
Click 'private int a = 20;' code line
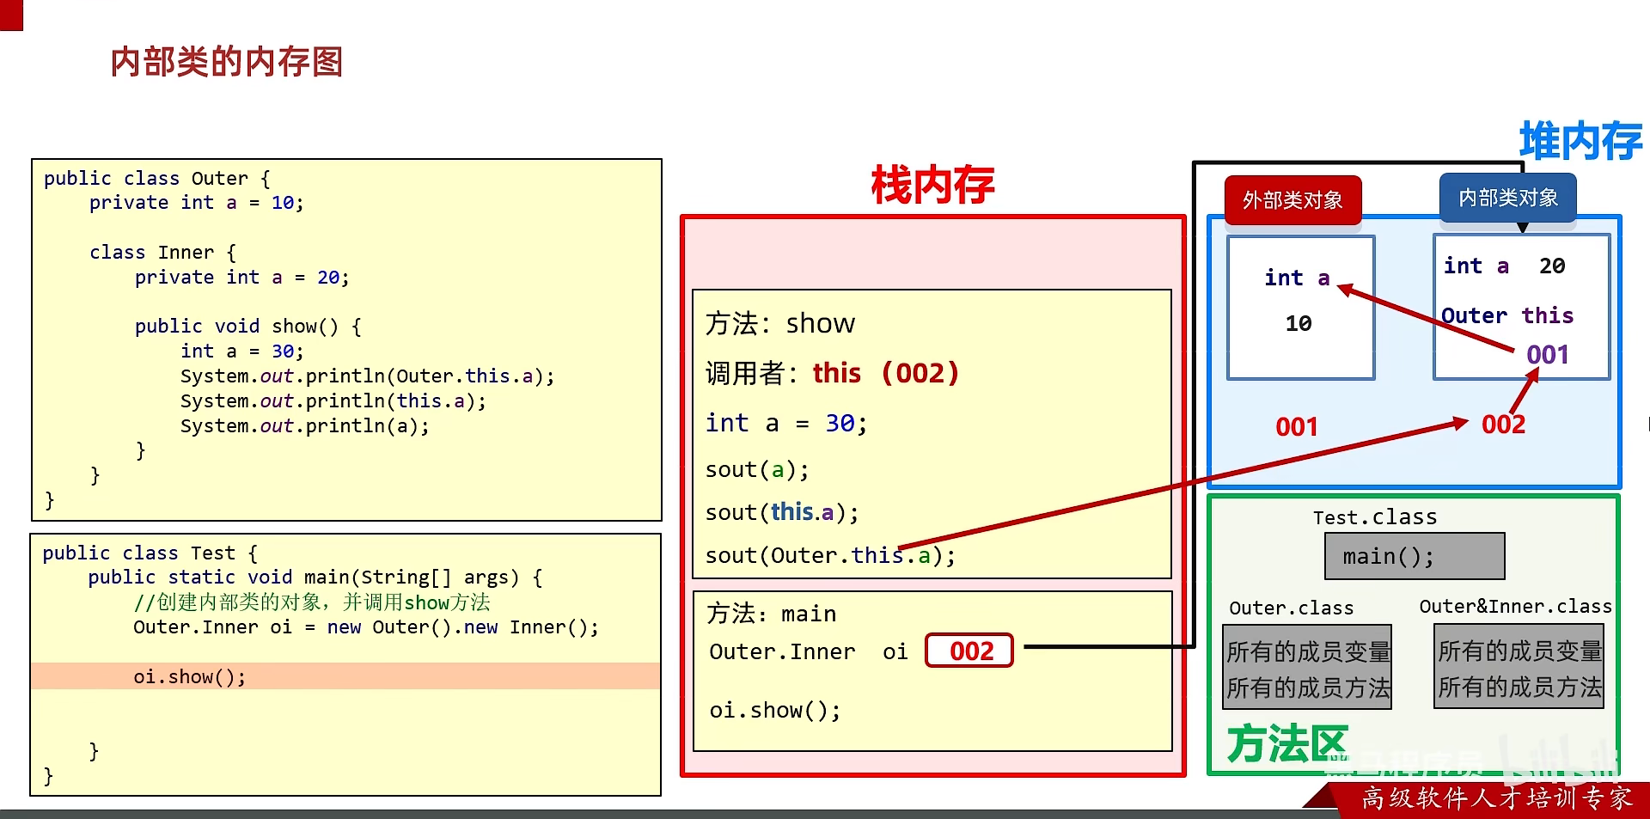click(242, 278)
